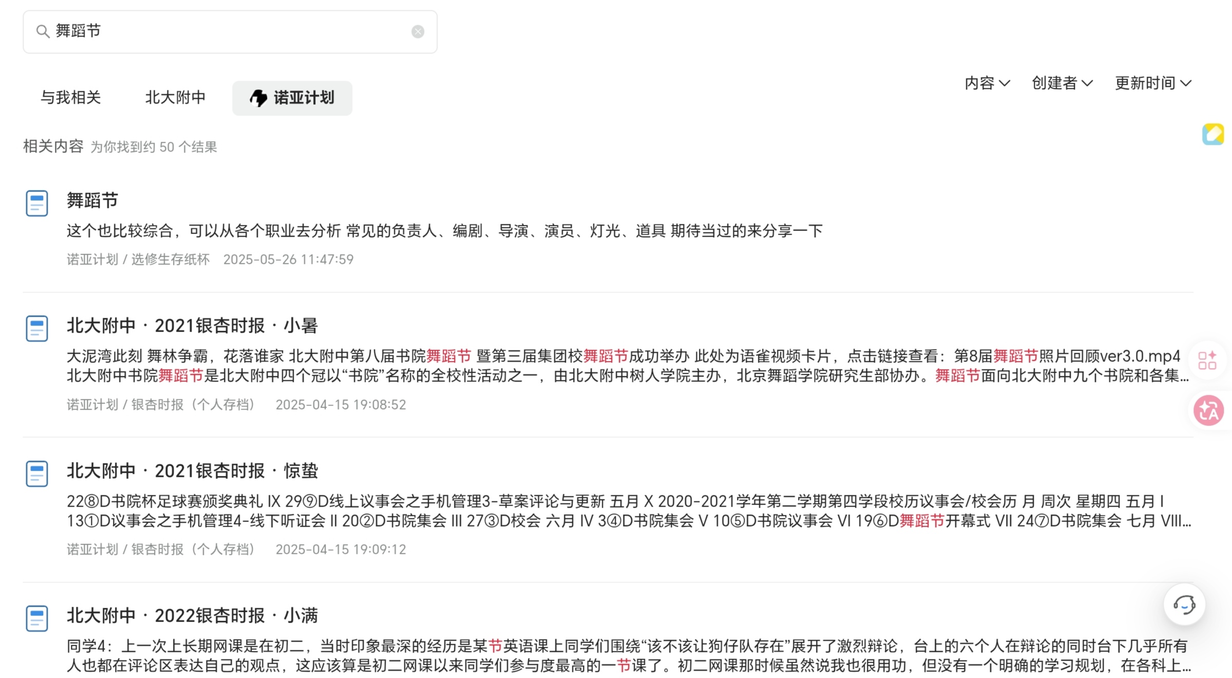Open the 舞蹈节 document result
1232x678 pixels.
pos(92,200)
